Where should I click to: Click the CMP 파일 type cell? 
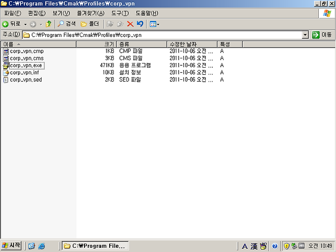[131, 51]
